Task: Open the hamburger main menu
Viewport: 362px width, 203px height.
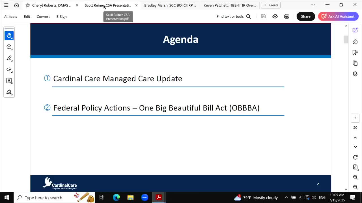Action: click(x=6, y=5)
